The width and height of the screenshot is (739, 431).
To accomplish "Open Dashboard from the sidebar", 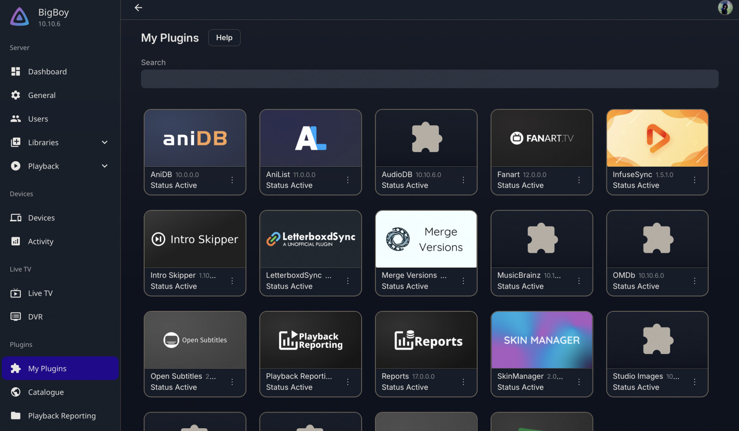I will click(47, 72).
